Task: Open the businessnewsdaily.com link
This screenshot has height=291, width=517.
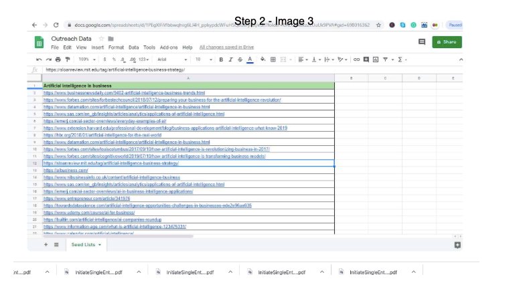Action: tap(124, 93)
